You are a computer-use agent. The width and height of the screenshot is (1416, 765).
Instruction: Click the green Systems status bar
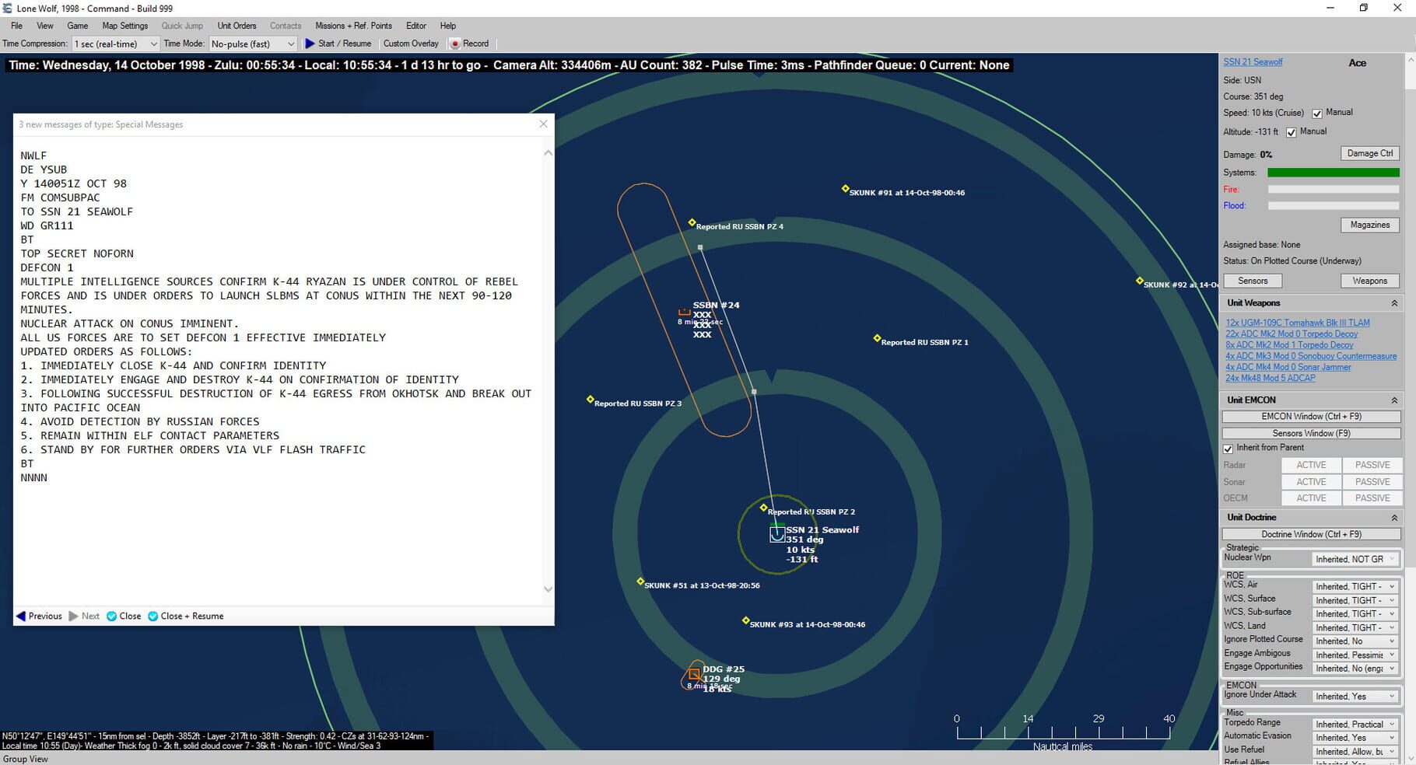[1334, 173]
